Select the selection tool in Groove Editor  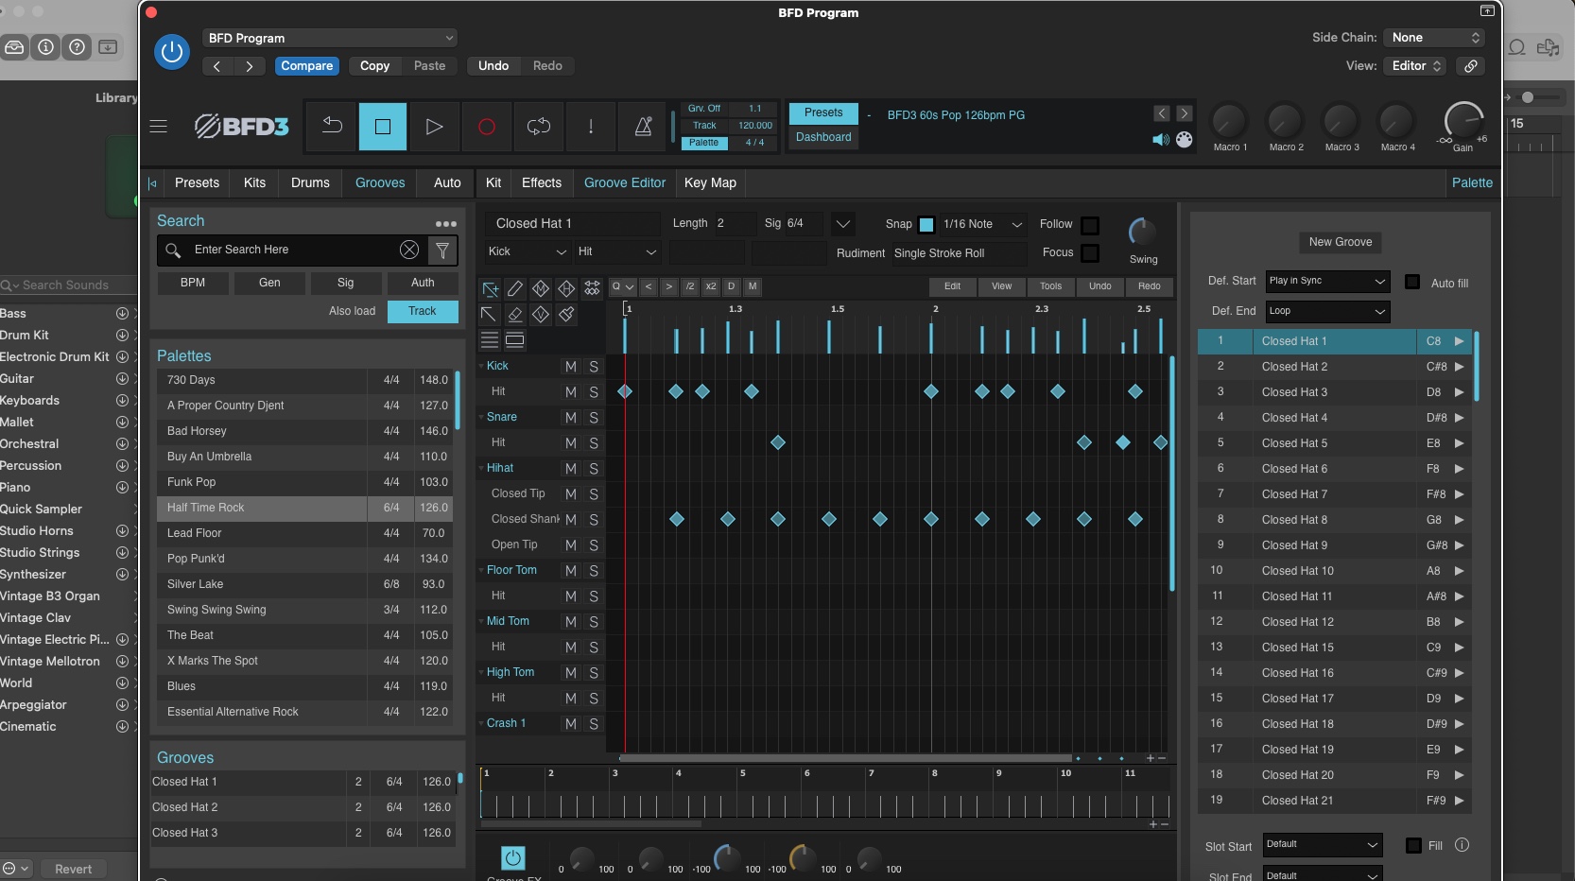(490, 289)
